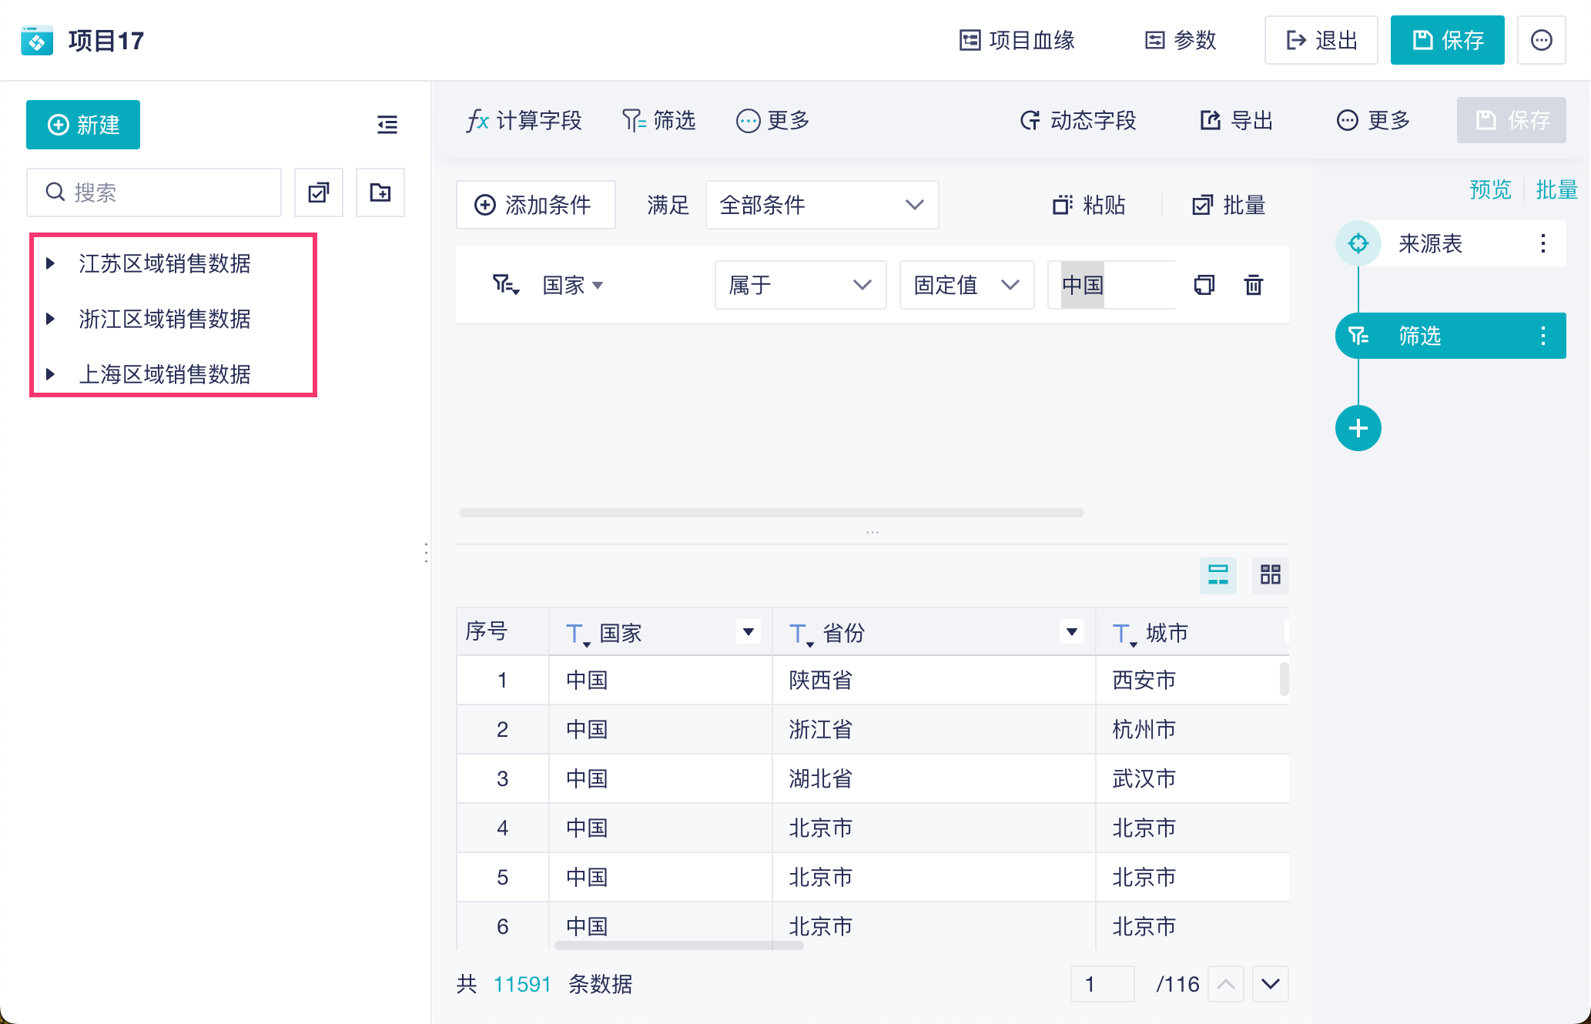Click the round plus add-step button

point(1358,428)
